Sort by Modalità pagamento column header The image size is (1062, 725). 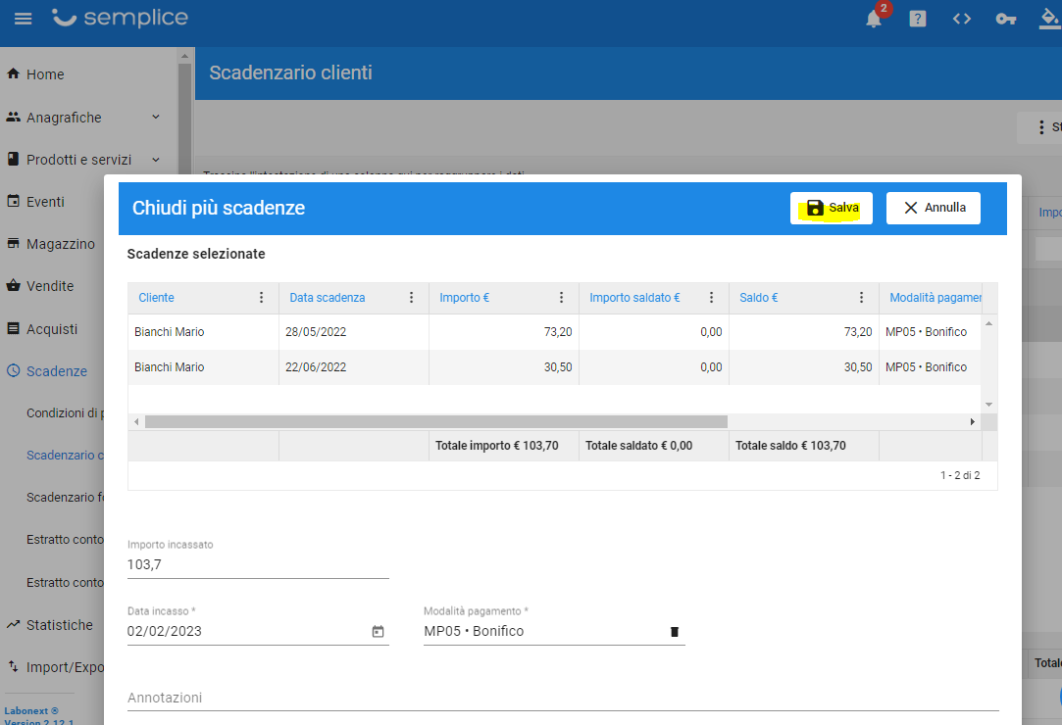pyautogui.click(x=936, y=297)
